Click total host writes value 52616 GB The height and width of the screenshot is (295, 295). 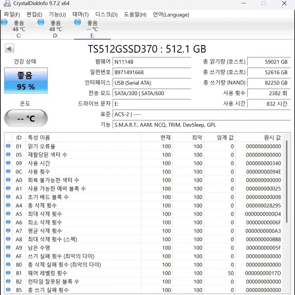[x=269, y=72]
